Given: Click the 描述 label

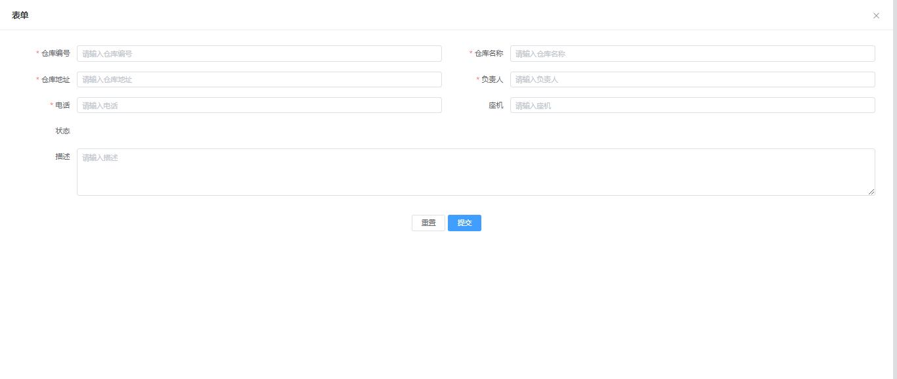Looking at the screenshot, I should [62, 156].
